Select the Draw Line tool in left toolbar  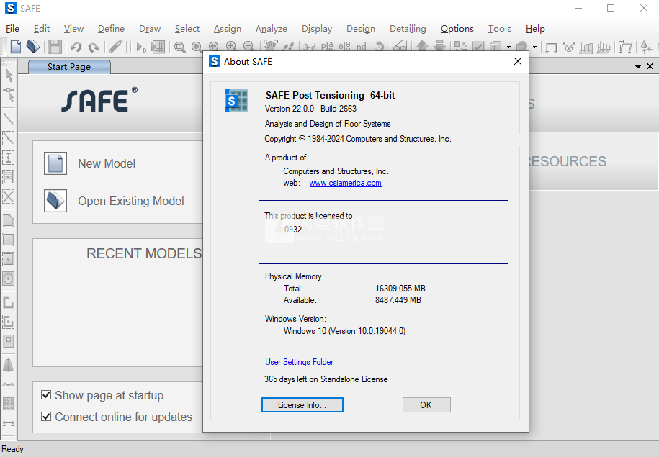pos(9,119)
